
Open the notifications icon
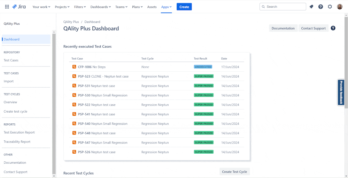(x=311, y=7)
